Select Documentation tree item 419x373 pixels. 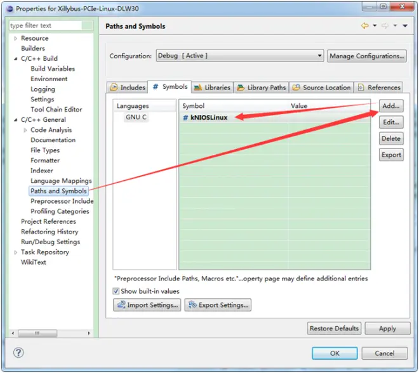tap(53, 140)
